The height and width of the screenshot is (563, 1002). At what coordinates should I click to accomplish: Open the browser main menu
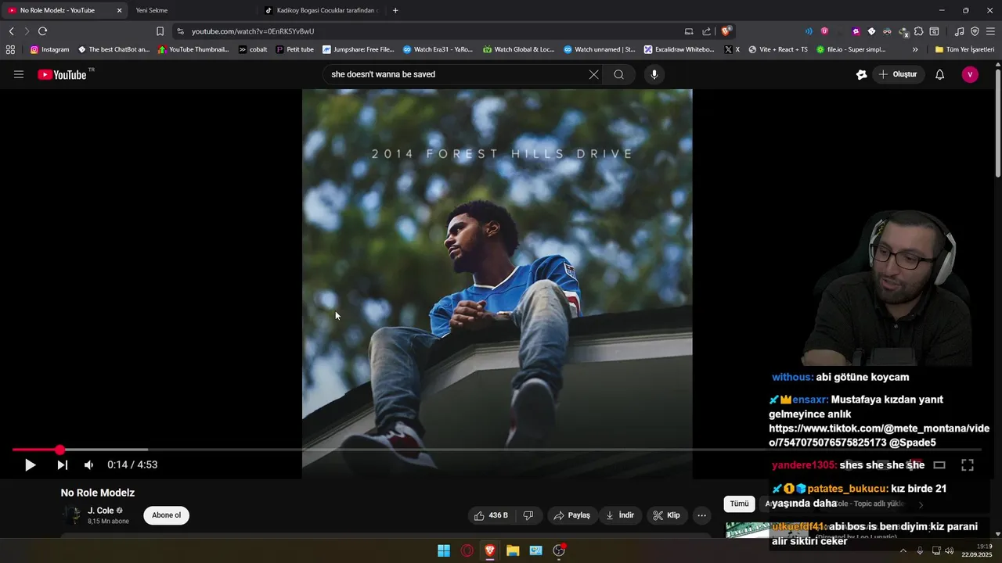pyautogui.click(x=991, y=31)
